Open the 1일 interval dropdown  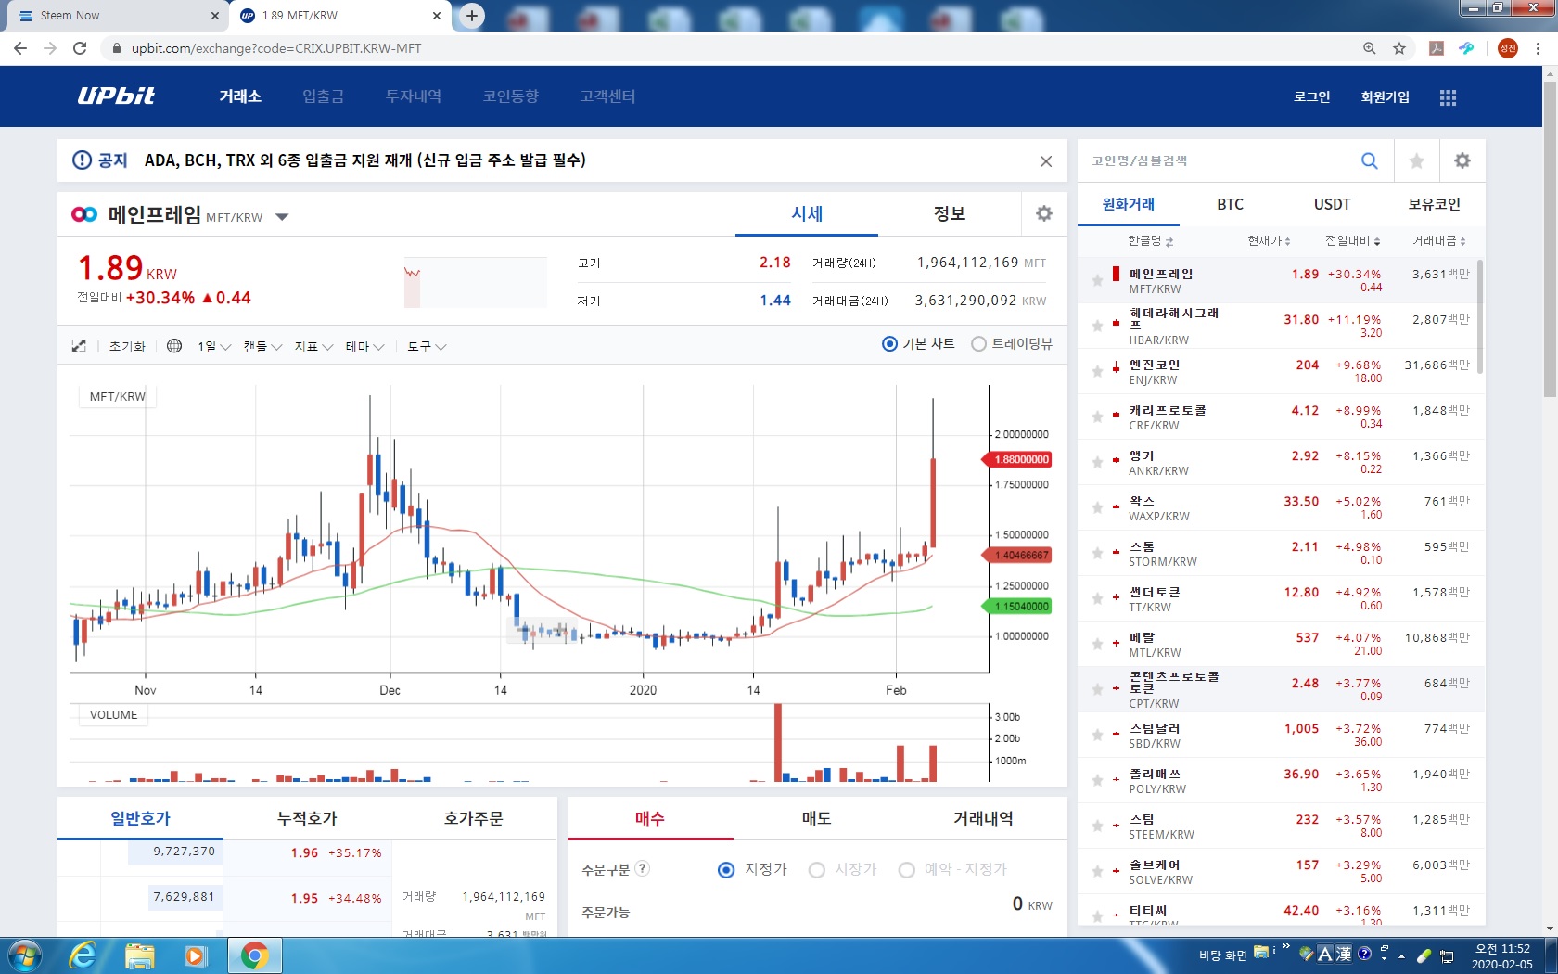pyautogui.click(x=213, y=346)
